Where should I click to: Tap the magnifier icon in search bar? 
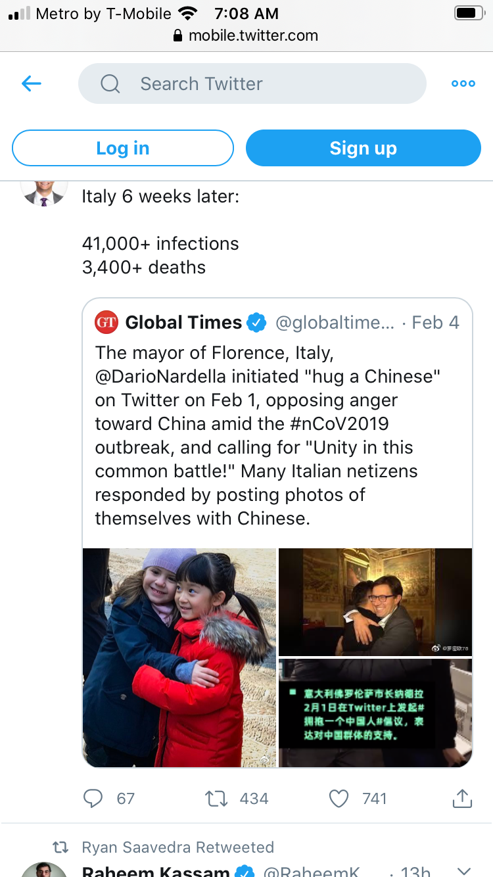click(x=110, y=83)
